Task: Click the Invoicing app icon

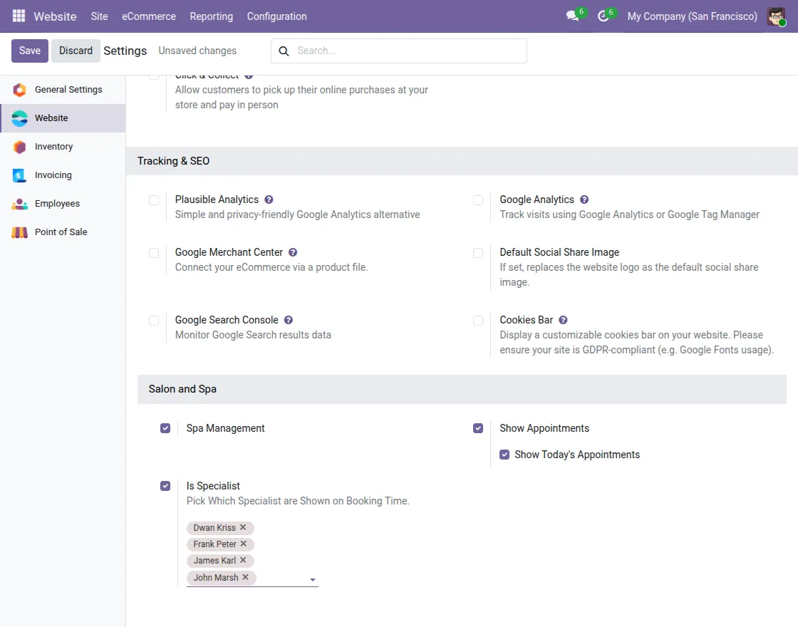Action: click(x=19, y=175)
